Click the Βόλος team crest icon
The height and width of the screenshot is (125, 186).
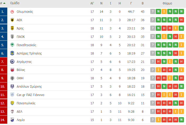[x=12, y=70]
